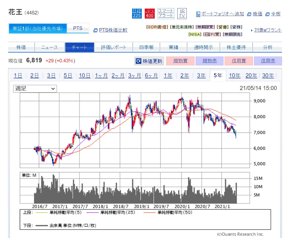Open the 株価 navigation tab

tap(21, 47)
